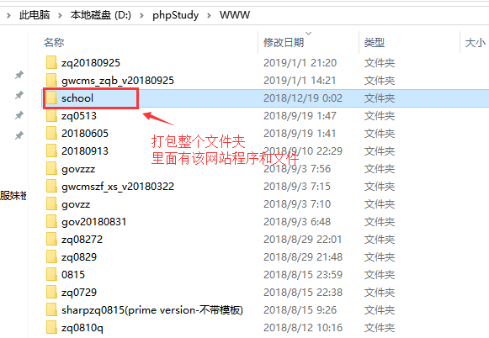Select the sharpzq0815(prime version-不带模板) folder
This screenshot has height=338, width=489.
152,310
